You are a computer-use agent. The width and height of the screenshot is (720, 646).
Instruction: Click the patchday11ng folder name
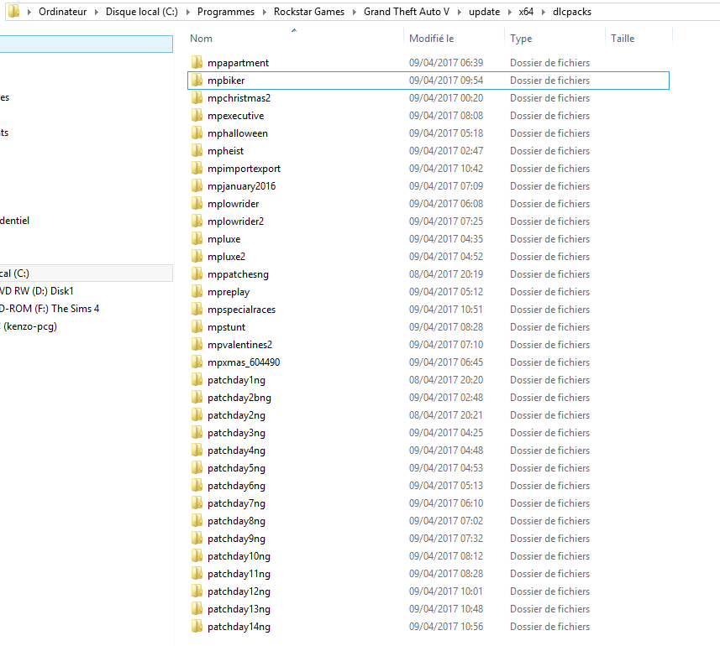(x=239, y=574)
